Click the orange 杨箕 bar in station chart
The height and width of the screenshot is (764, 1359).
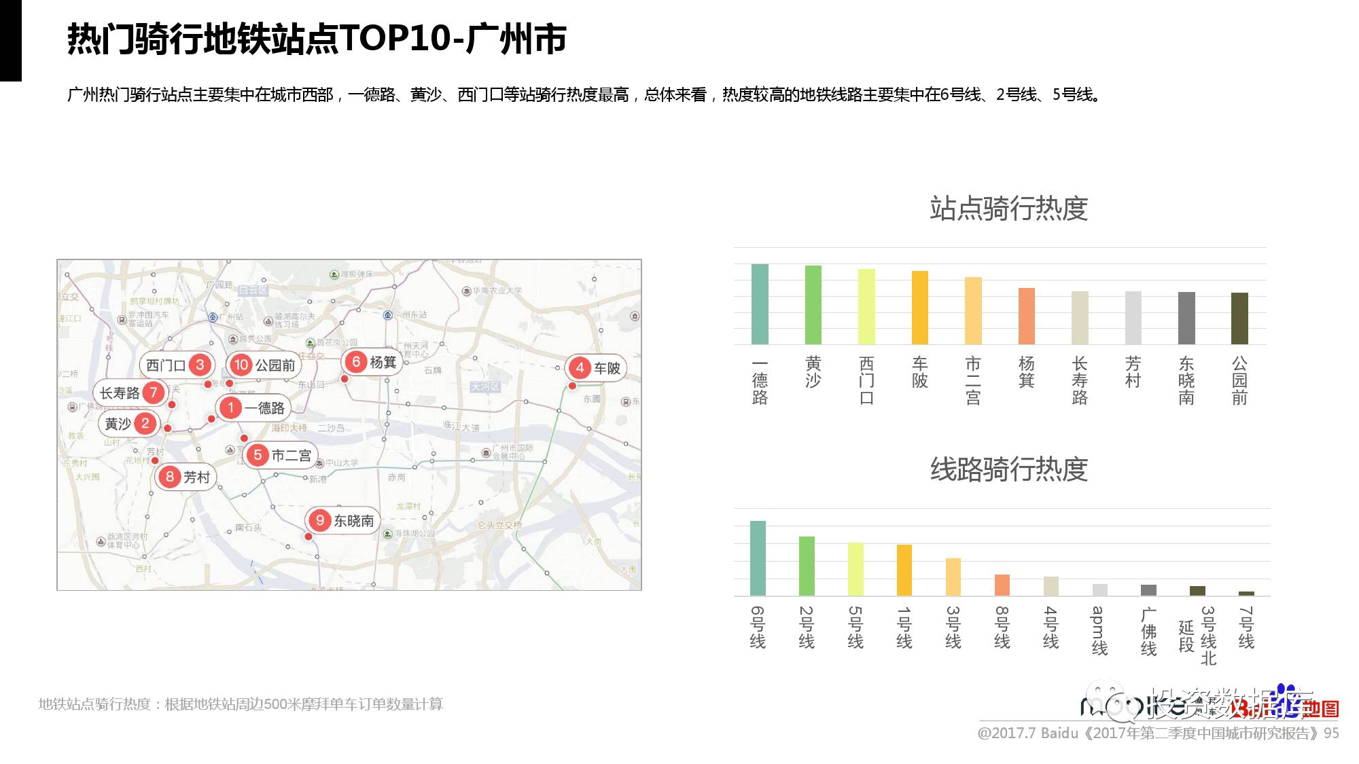click(x=1026, y=316)
